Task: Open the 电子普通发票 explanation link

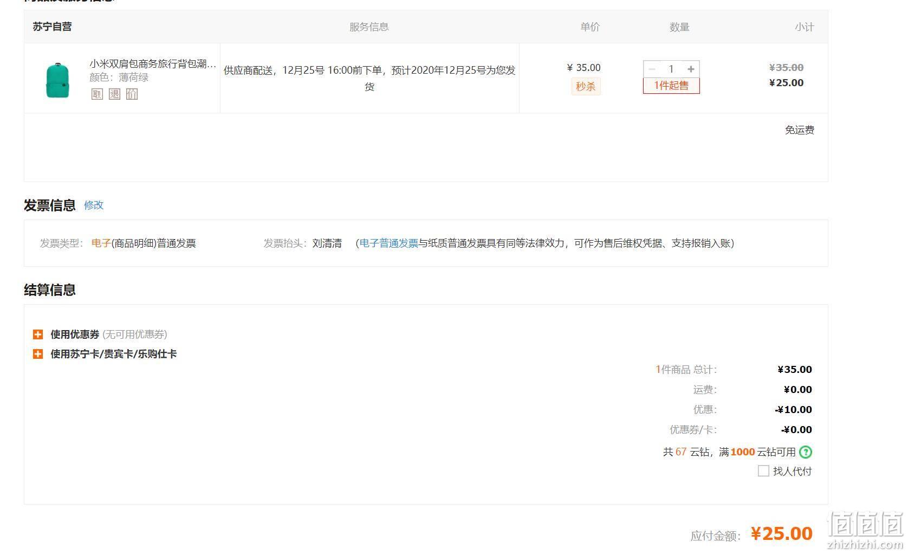Action: pyautogui.click(x=389, y=243)
